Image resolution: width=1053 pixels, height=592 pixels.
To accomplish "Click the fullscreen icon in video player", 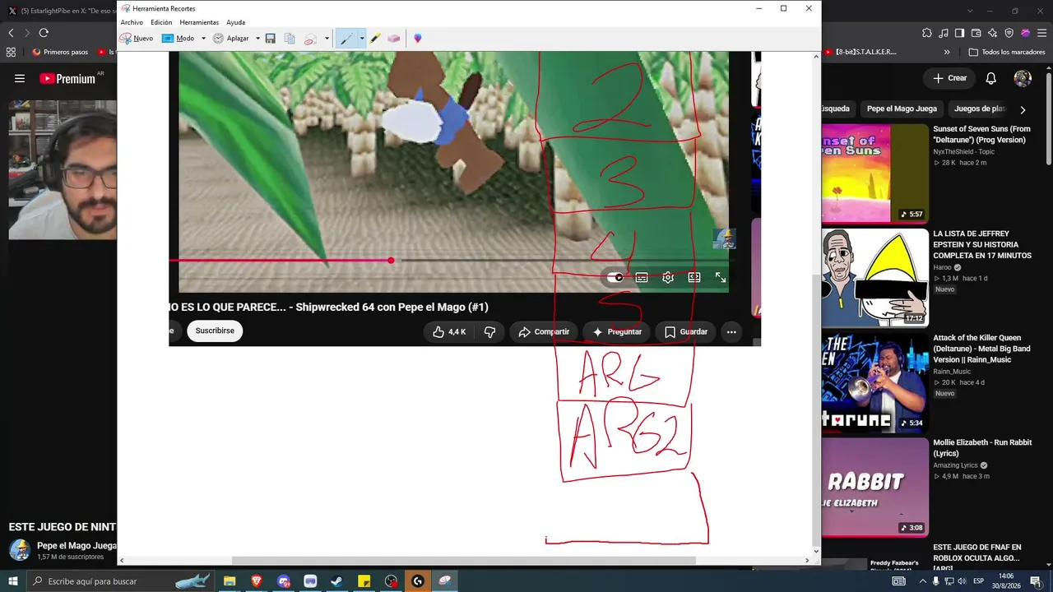I will pyautogui.click(x=721, y=278).
